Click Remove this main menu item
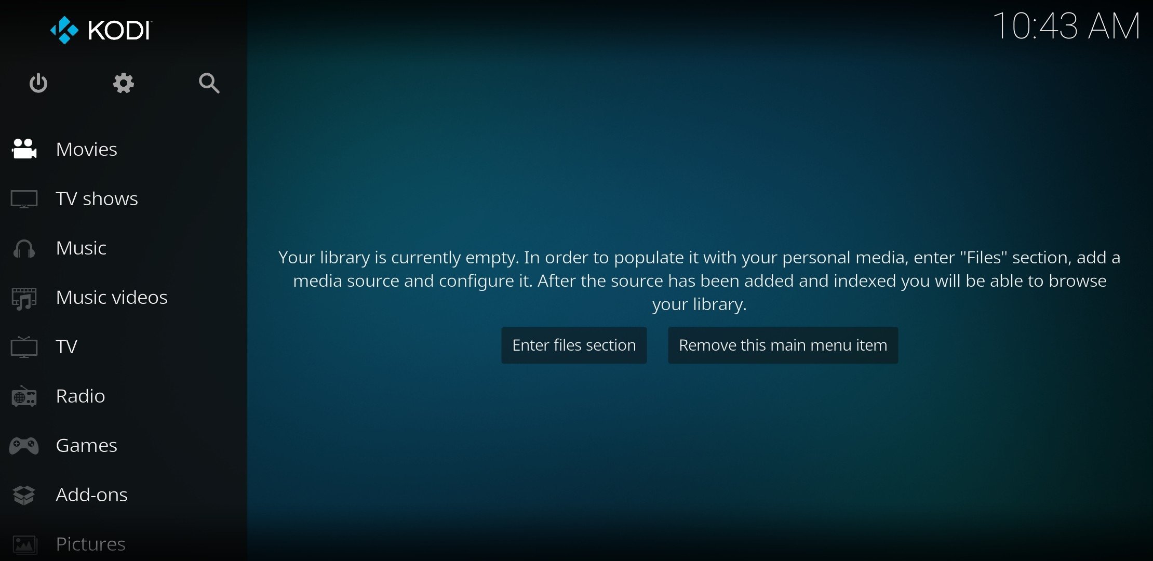Image resolution: width=1153 pixels, height=561 pixels. pyautogui.click(x=781, y=345)
